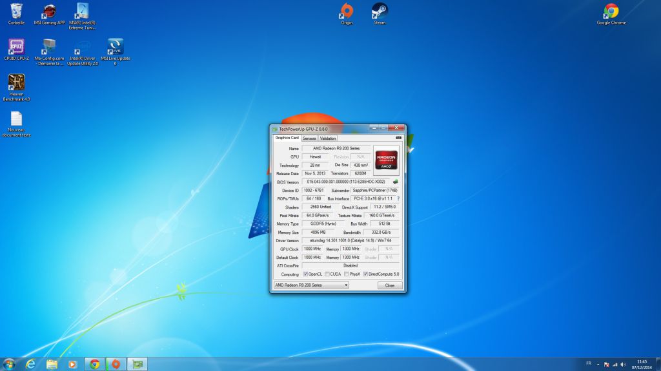Click the volume speaker tray icon

tap(623, 365)
